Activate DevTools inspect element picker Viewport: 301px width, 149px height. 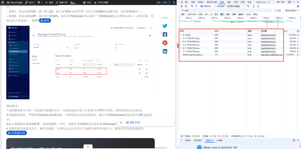click(182, 2)
